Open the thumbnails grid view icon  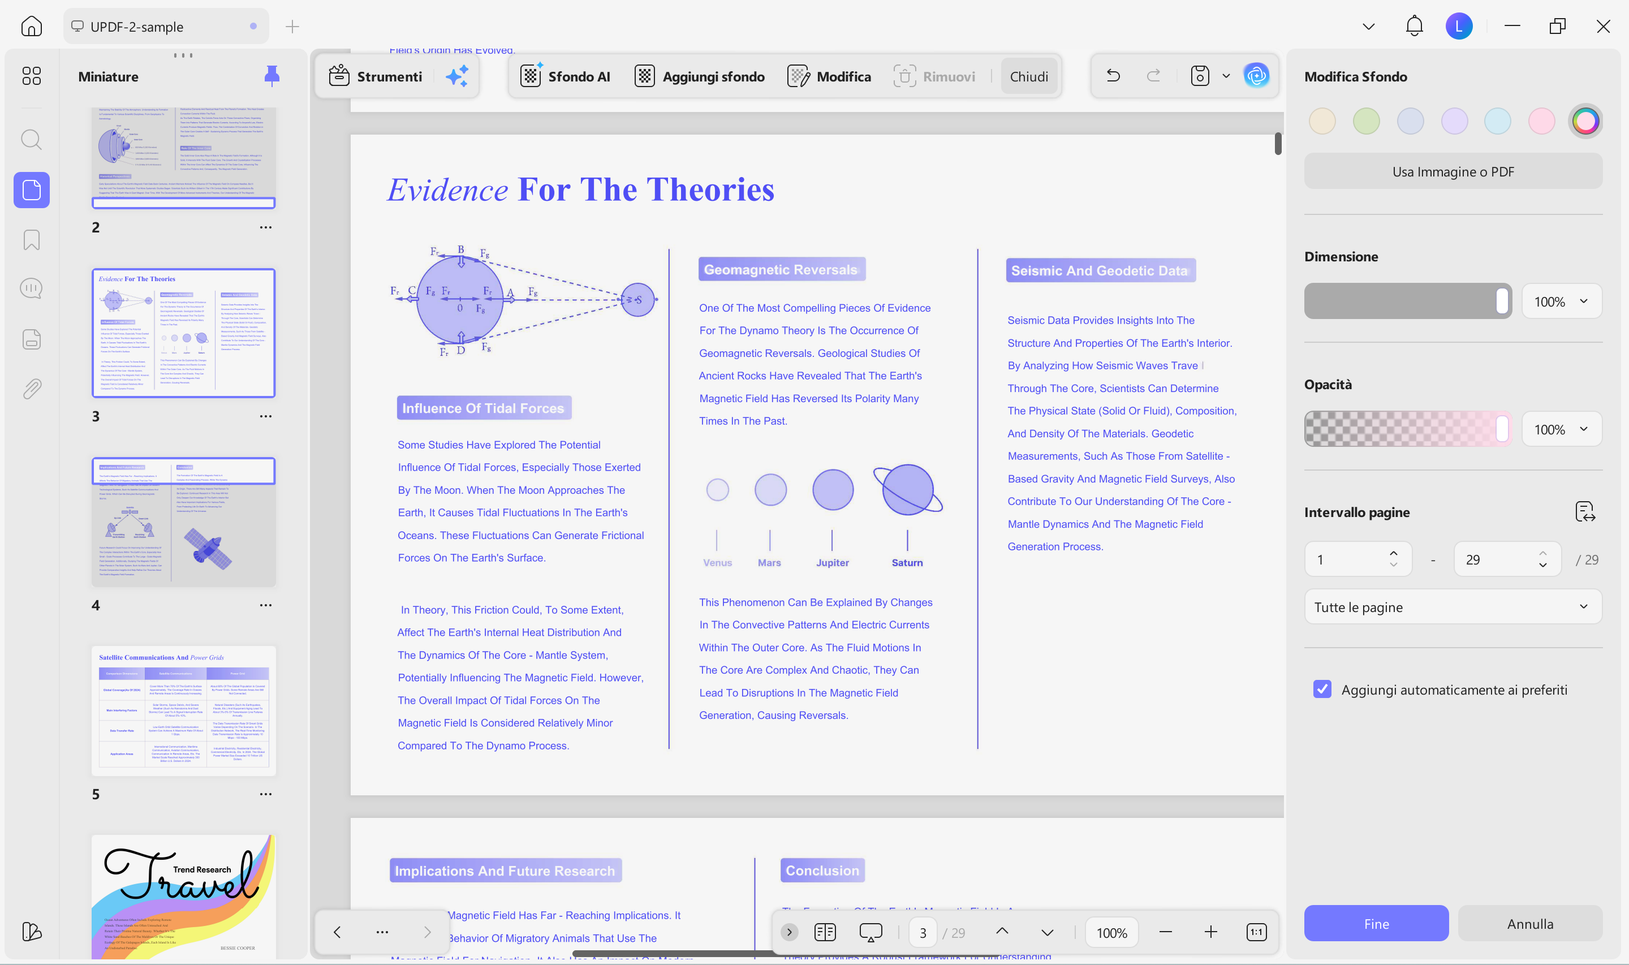(x=31, y=76)
